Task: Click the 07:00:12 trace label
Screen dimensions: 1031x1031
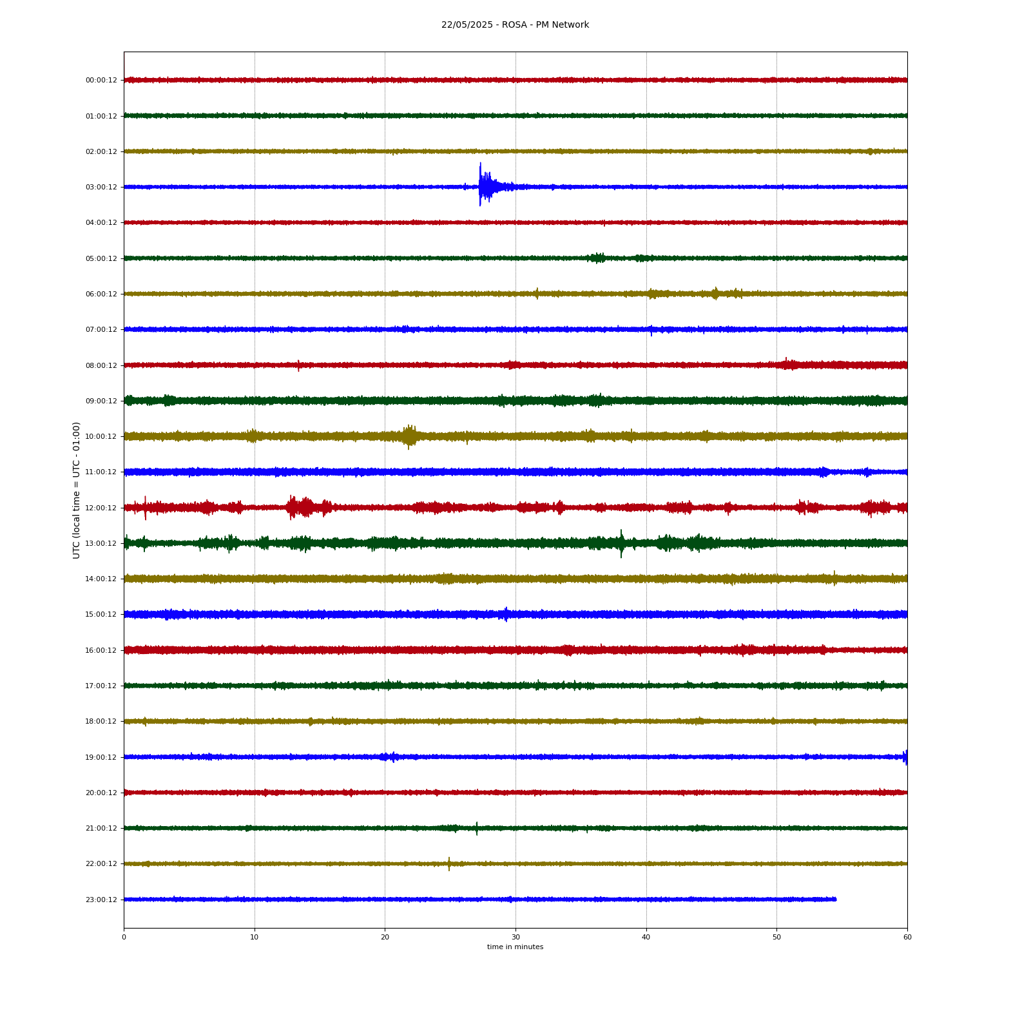Action: (101, 329)
